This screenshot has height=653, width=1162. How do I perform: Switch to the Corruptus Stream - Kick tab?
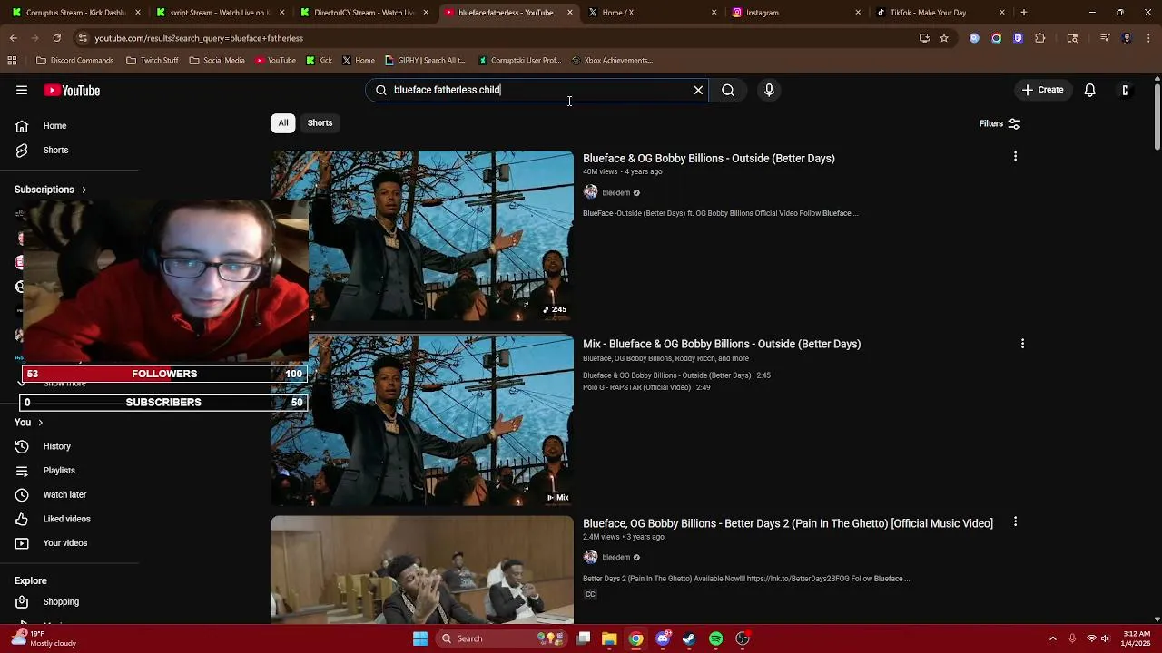76,13
